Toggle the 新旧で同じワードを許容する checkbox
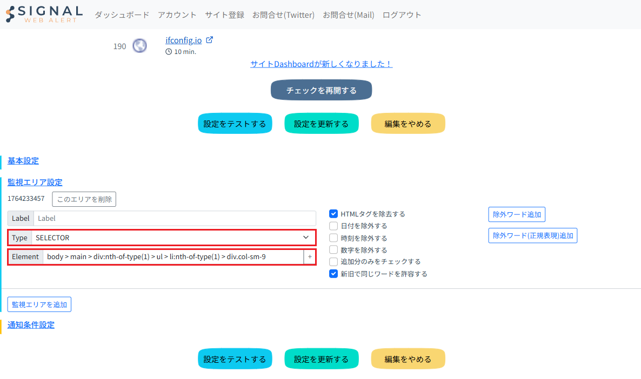This screenshot has width=641, height=379. coord(333,274)
